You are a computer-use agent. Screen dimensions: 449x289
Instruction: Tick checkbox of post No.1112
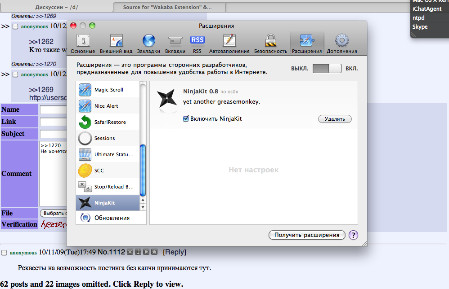4,253
